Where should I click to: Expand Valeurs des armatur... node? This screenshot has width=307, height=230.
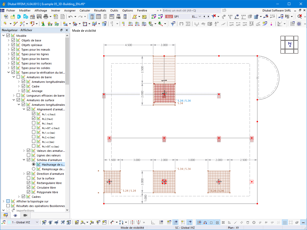[24, 151]
